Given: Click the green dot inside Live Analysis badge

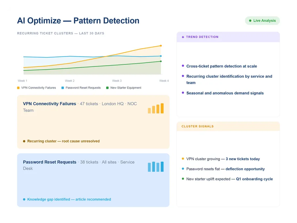Looking at the screenshot, I should 250,21.
